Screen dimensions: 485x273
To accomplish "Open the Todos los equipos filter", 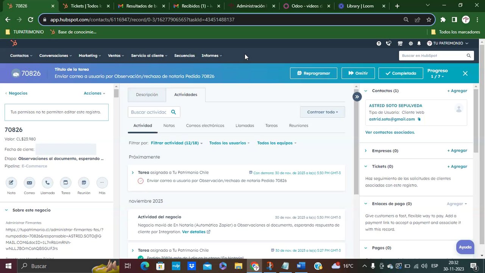I will (x=277, y=143).
